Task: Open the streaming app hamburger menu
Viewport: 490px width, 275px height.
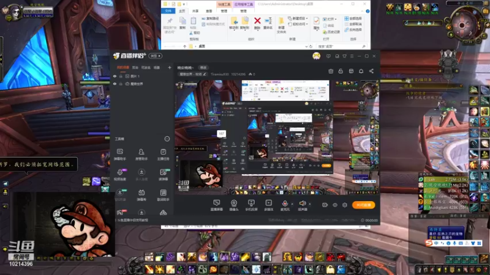Action: [x=352, y=56]
